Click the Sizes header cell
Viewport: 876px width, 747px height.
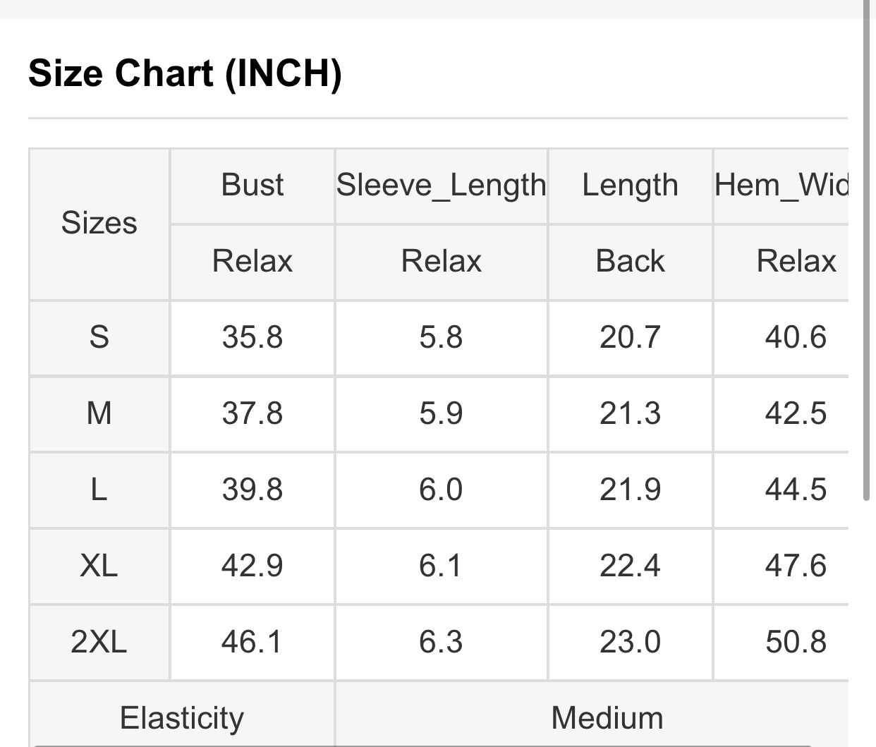click(x=99, y=224)
